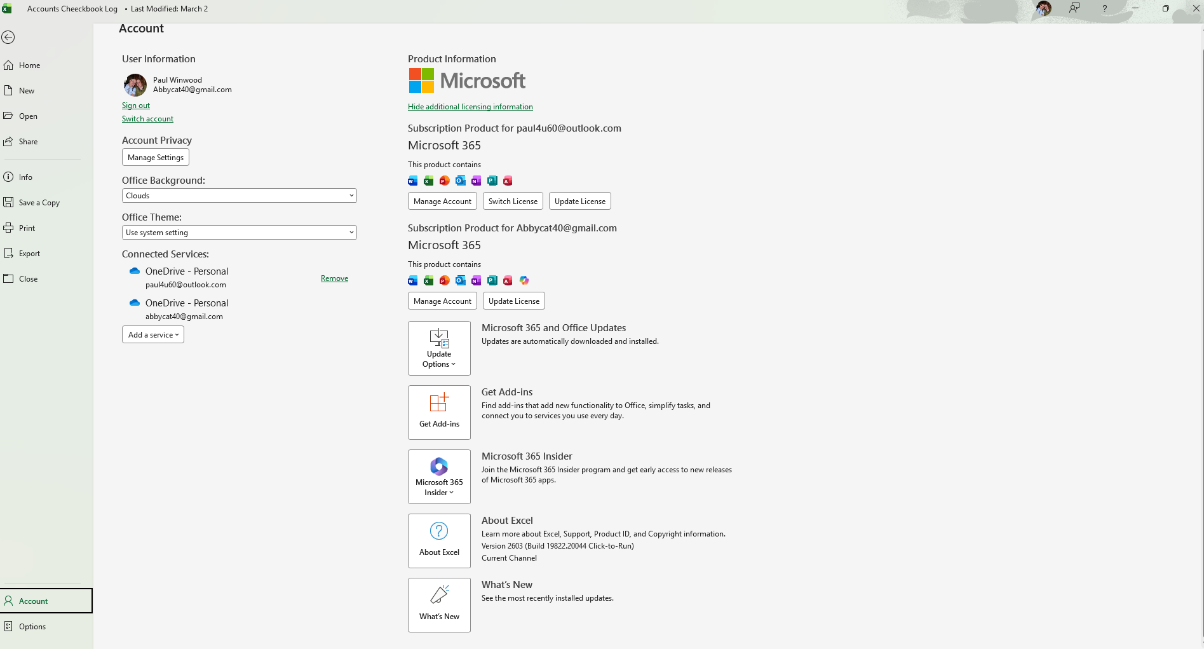Select New in the backstage menu

46,91
